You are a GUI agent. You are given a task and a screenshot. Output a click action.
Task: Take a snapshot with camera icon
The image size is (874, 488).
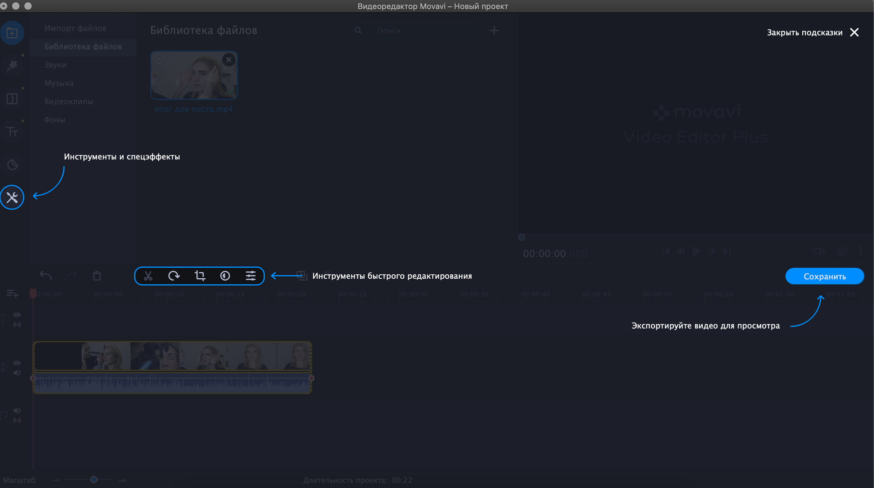(x=842, y=252)
